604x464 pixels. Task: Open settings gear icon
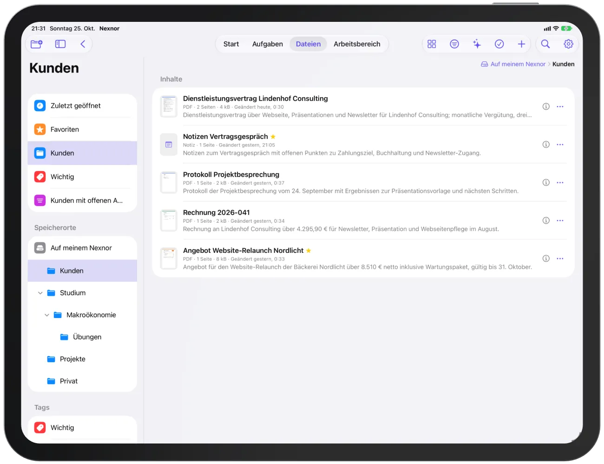[x=568, y=44]
